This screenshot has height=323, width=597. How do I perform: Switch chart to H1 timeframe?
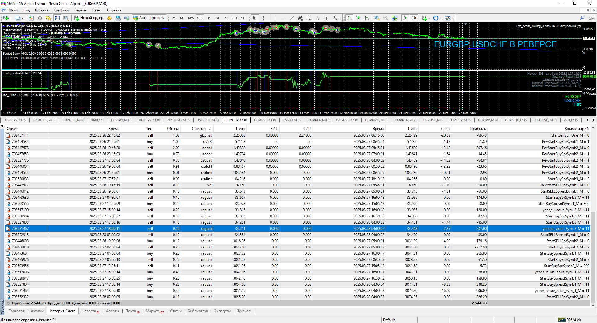[208, 18]
